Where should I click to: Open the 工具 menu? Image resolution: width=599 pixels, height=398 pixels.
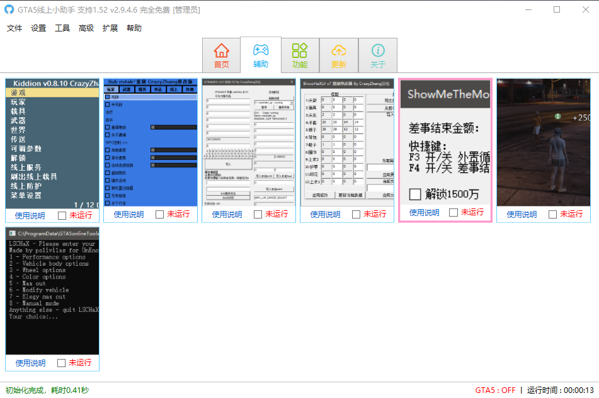[62, 28]
